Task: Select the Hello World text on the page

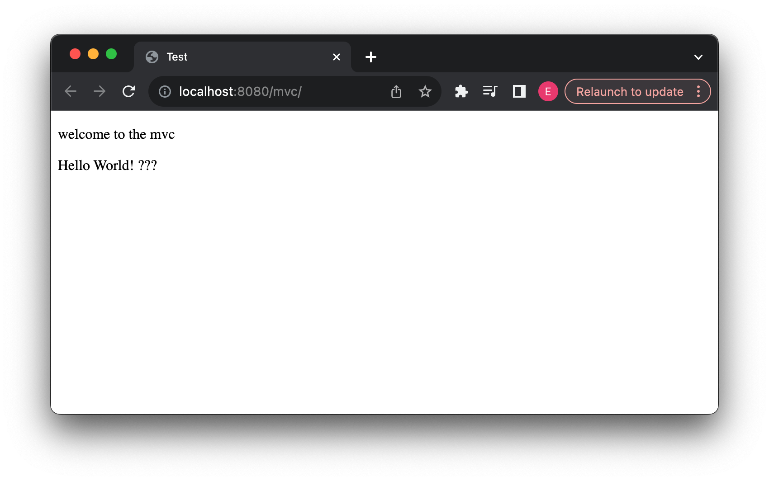Action: click(x=107, y=165)
